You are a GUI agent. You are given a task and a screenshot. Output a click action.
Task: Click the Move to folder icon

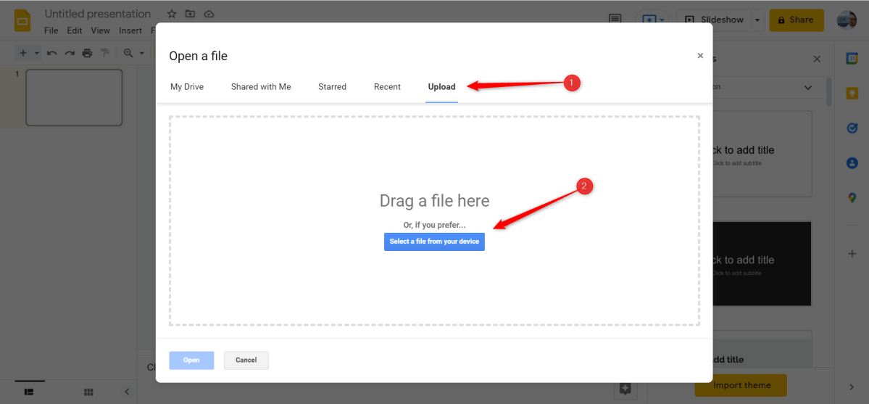pos(190,14)
